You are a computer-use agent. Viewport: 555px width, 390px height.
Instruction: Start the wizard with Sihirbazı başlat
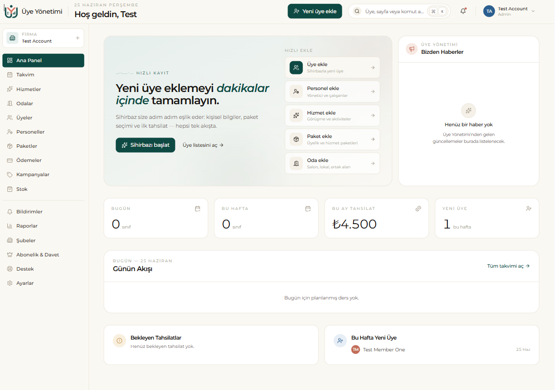point(146,145)
